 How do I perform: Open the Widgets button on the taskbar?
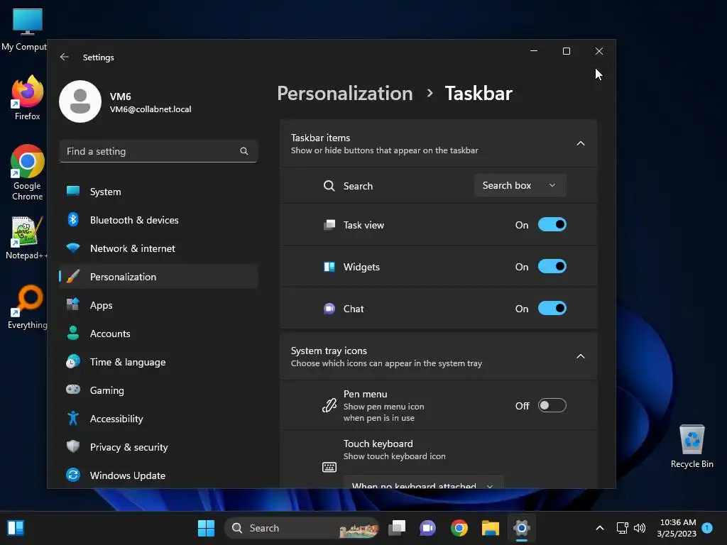pos(16,528)
